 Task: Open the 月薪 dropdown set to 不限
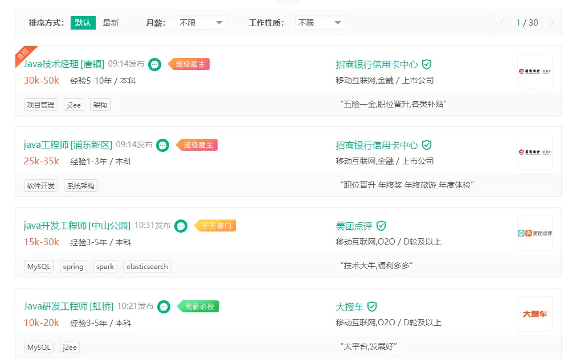(201, 23)
